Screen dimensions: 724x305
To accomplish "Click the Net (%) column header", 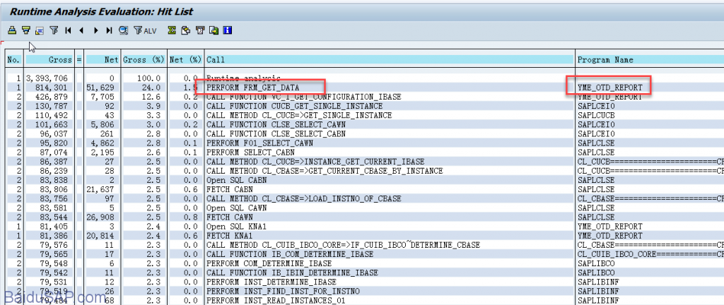I will point(186,60).
